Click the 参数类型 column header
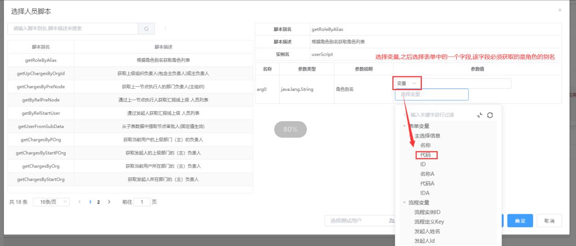Viewport: 576px width, 246px height. coord(307,69)
